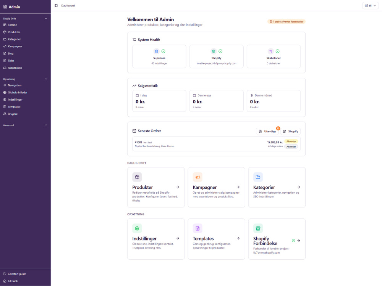Viewport: 382px width, 286px height.
Task: Click the I dag sales card
Action: tap(159, 101)
